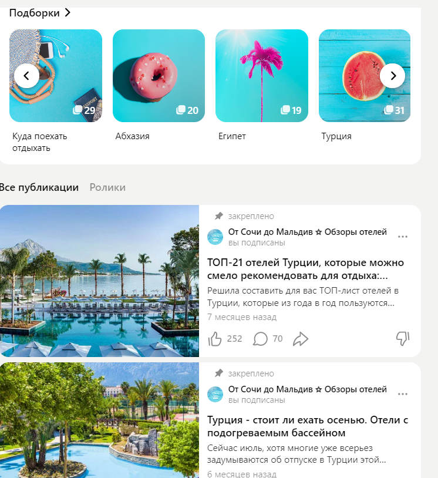Show previous collections with left arrow

(26, 76)
